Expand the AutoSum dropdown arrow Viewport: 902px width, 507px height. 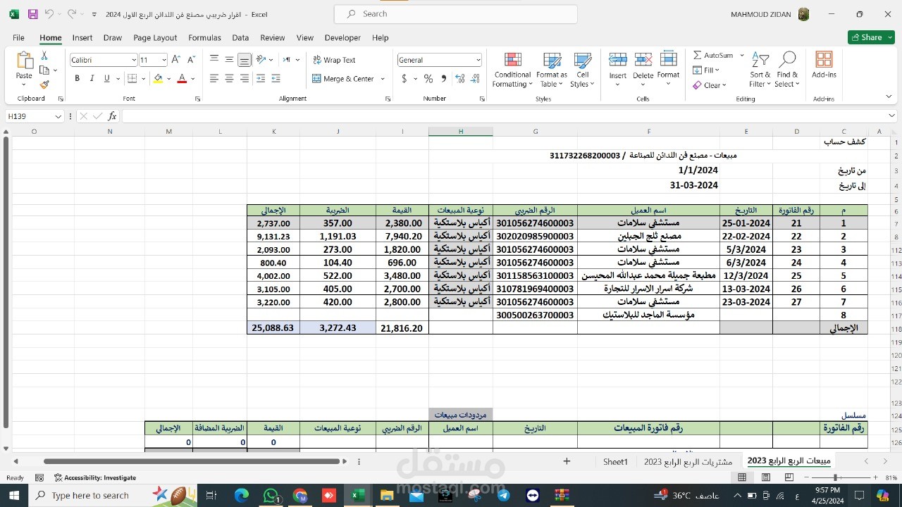tap(741, 55)
